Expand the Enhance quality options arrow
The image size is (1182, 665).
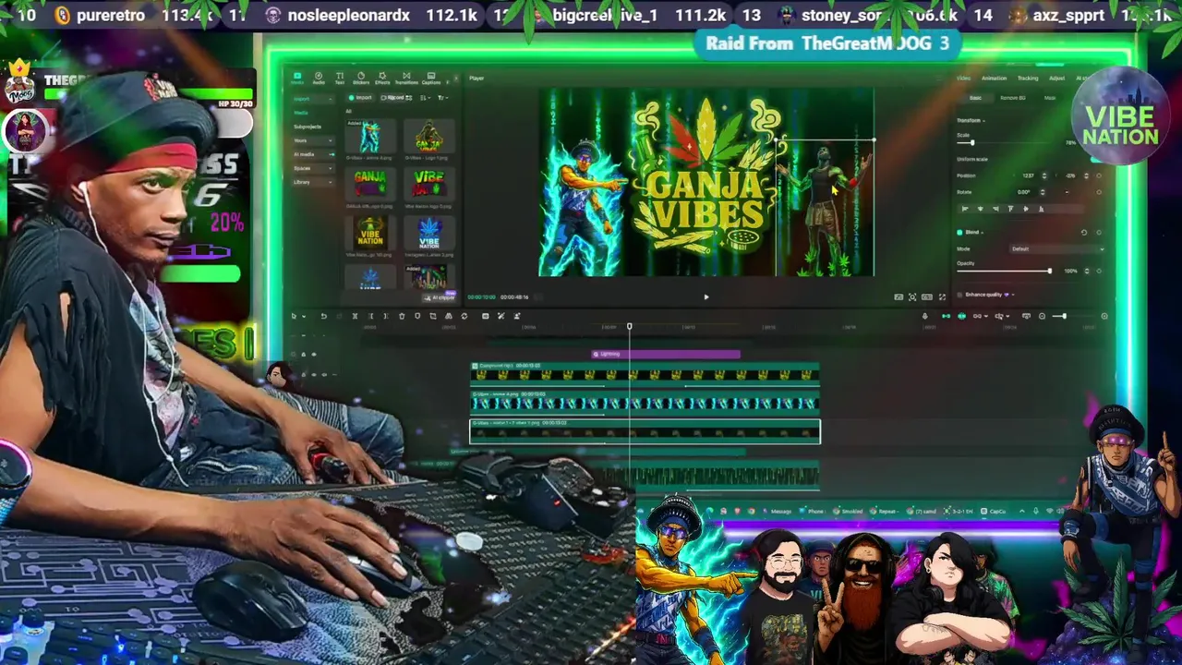(x=1013, y=295)
